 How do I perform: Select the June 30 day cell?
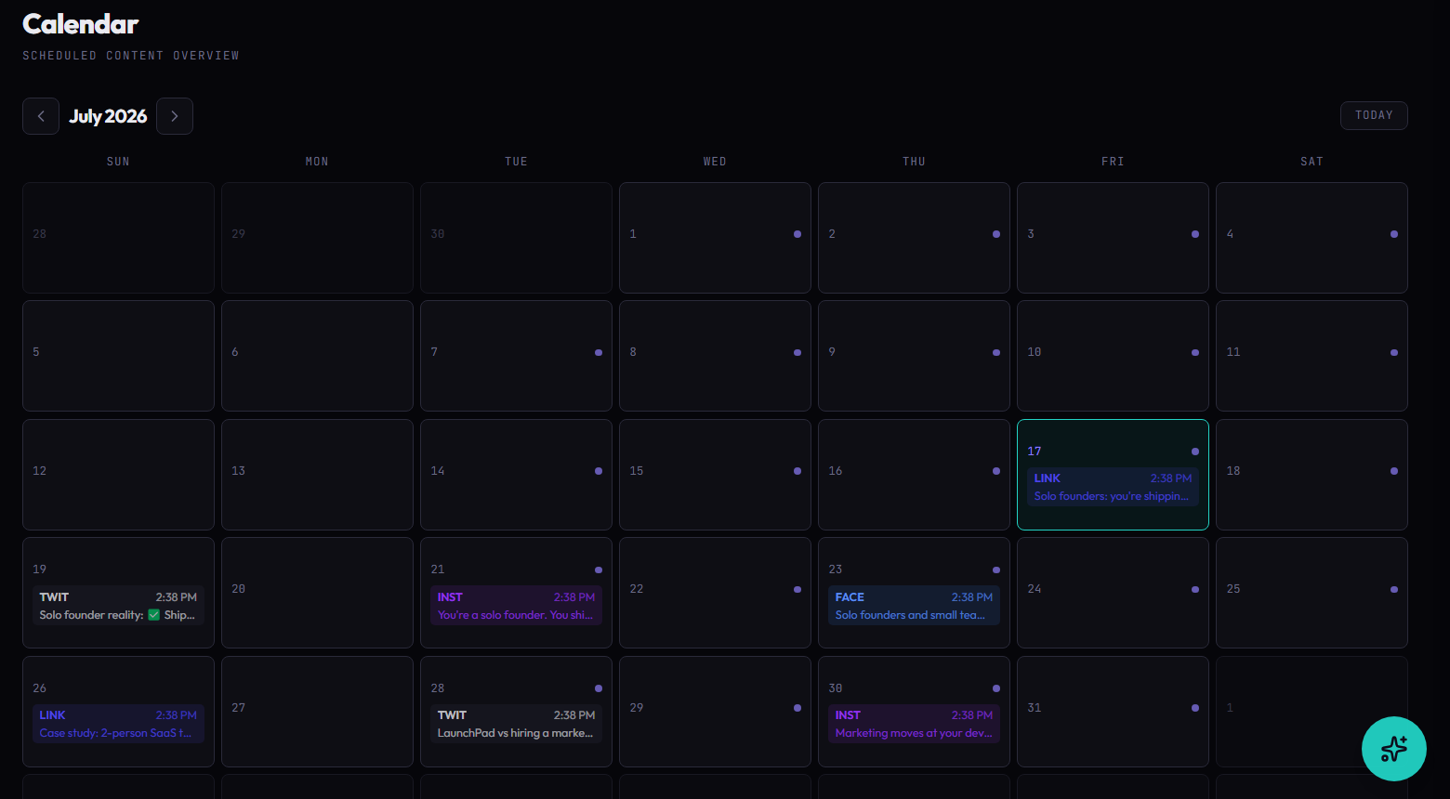[x=516, y=238]
